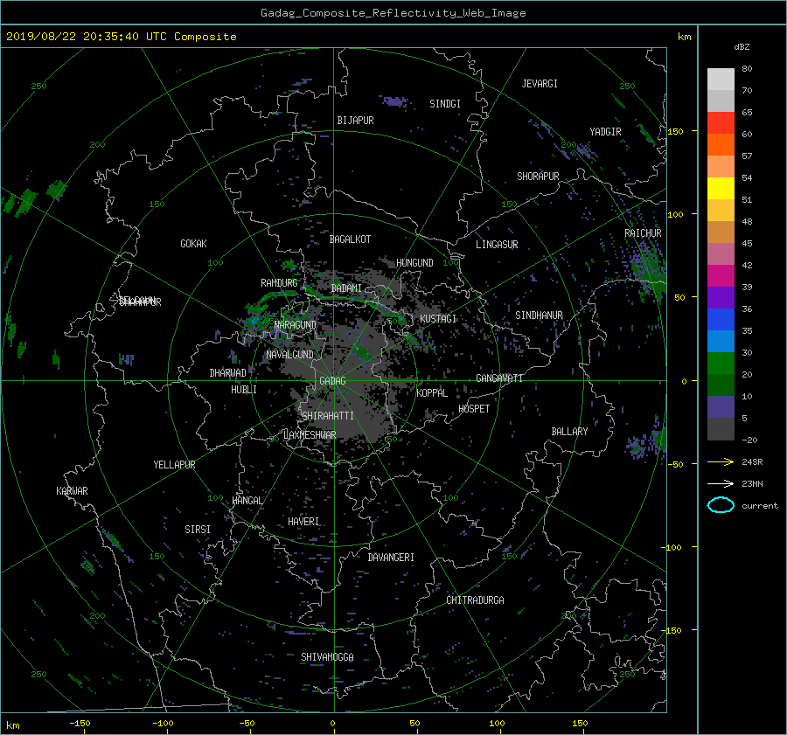The width and height of the screenshot is (787, 735).
Task: Click the white 23MN arrow legend icon
Action: pos(721,483)
